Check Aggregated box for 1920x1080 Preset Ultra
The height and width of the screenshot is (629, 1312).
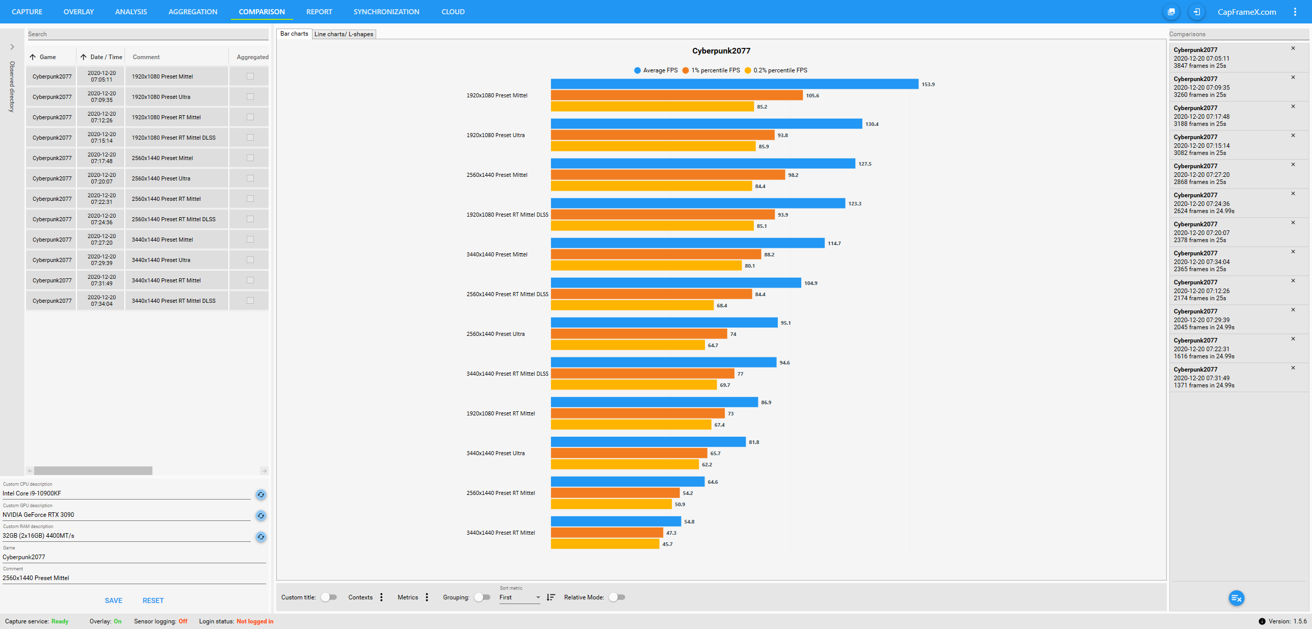[250, 97]
